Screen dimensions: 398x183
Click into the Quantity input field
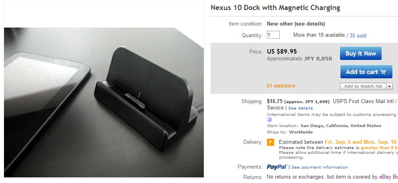point(273,35)
